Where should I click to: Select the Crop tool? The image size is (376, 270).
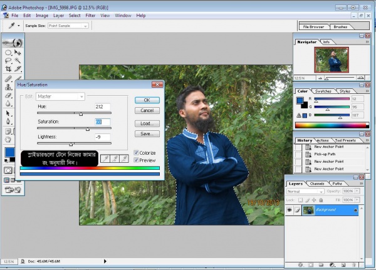8,69
